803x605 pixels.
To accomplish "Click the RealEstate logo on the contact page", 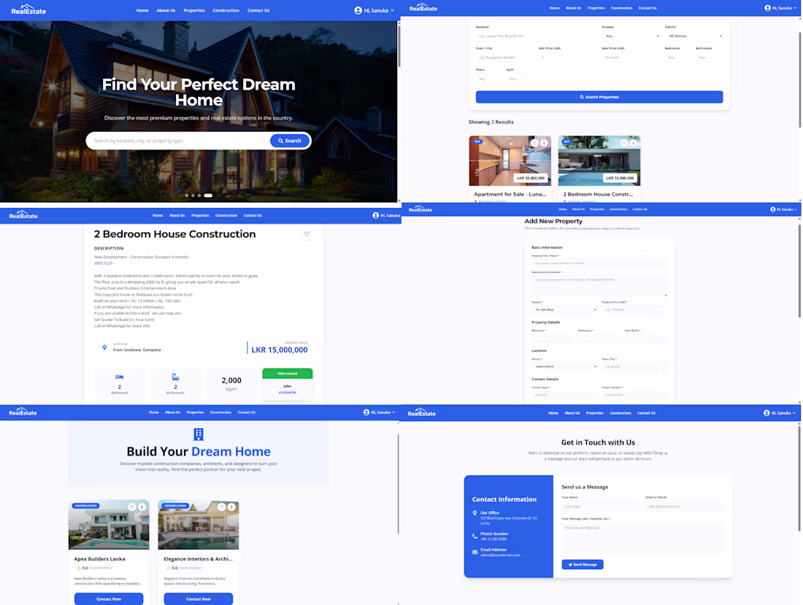I will tap(421, 412).
